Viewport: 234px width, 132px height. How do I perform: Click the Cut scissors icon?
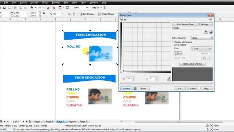click(x=16, y=8)
